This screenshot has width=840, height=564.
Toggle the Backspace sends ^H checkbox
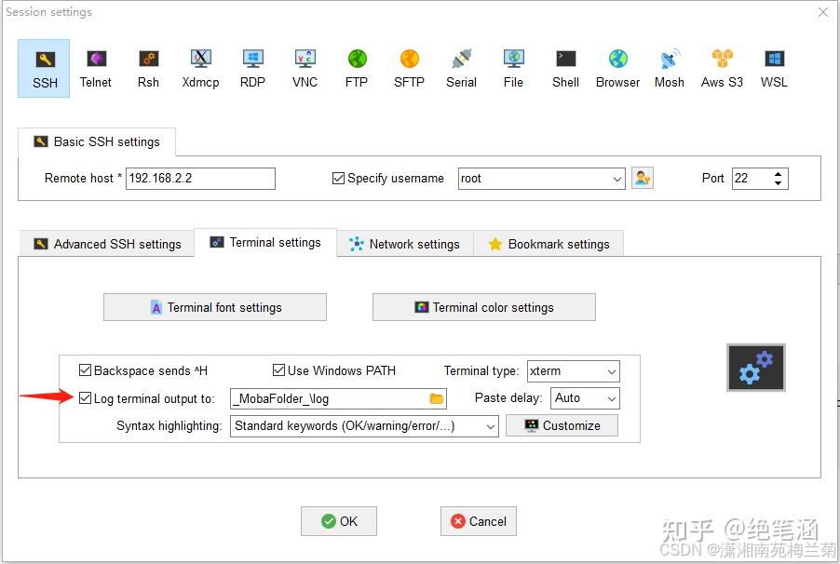85,369
